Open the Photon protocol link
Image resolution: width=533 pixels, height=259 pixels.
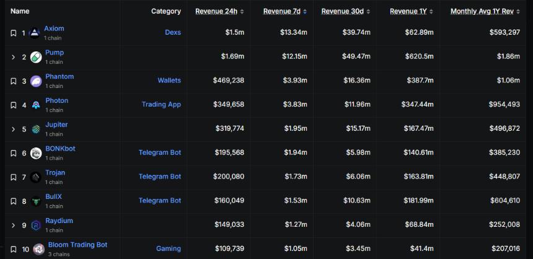pos(57,100)
